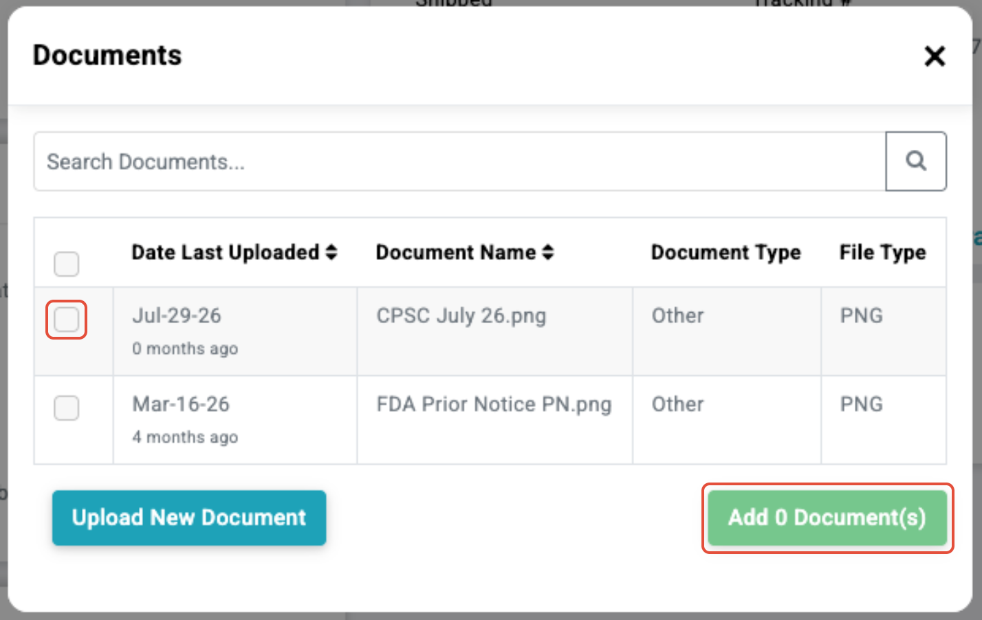The width and height of the screenshot is (982, 620).
Task: Close the Documents dialog with the X
Action: pos(935,56)
